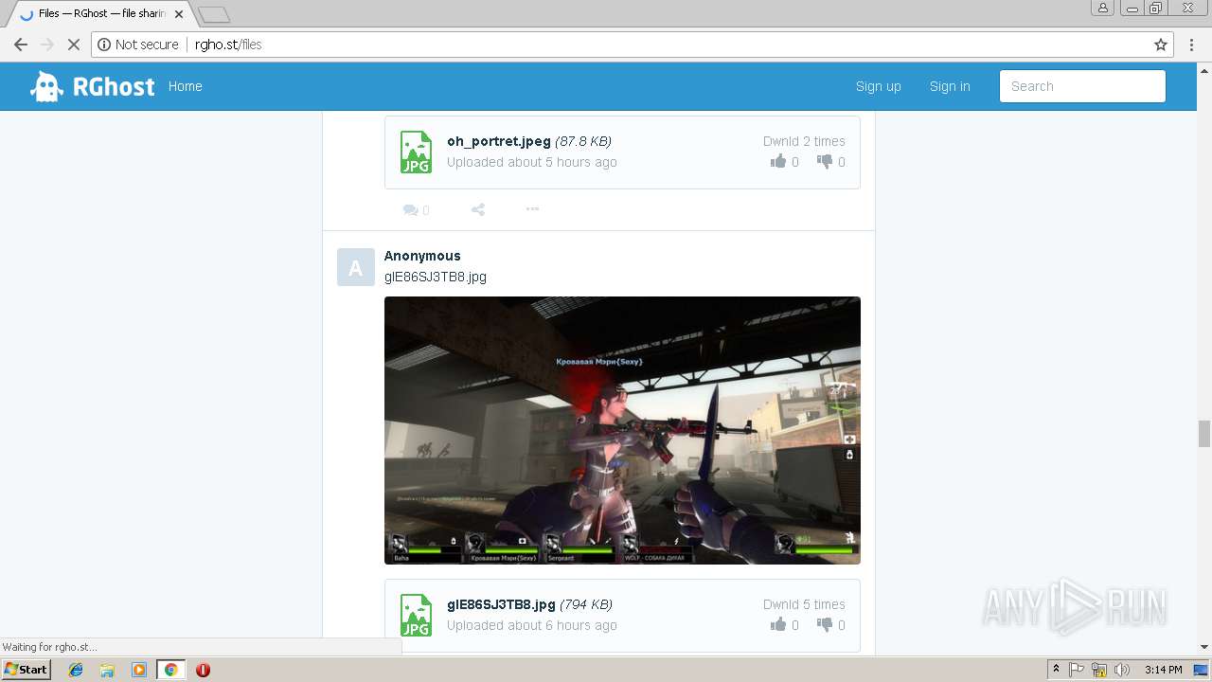
Task: Click Uploaded about 5 hours ago text
Action: click(532, 162)
